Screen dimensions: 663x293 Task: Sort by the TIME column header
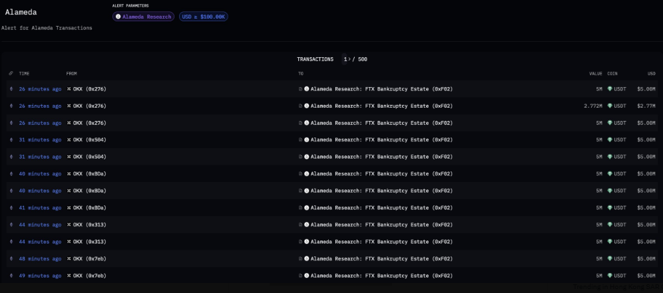[24, 74]
